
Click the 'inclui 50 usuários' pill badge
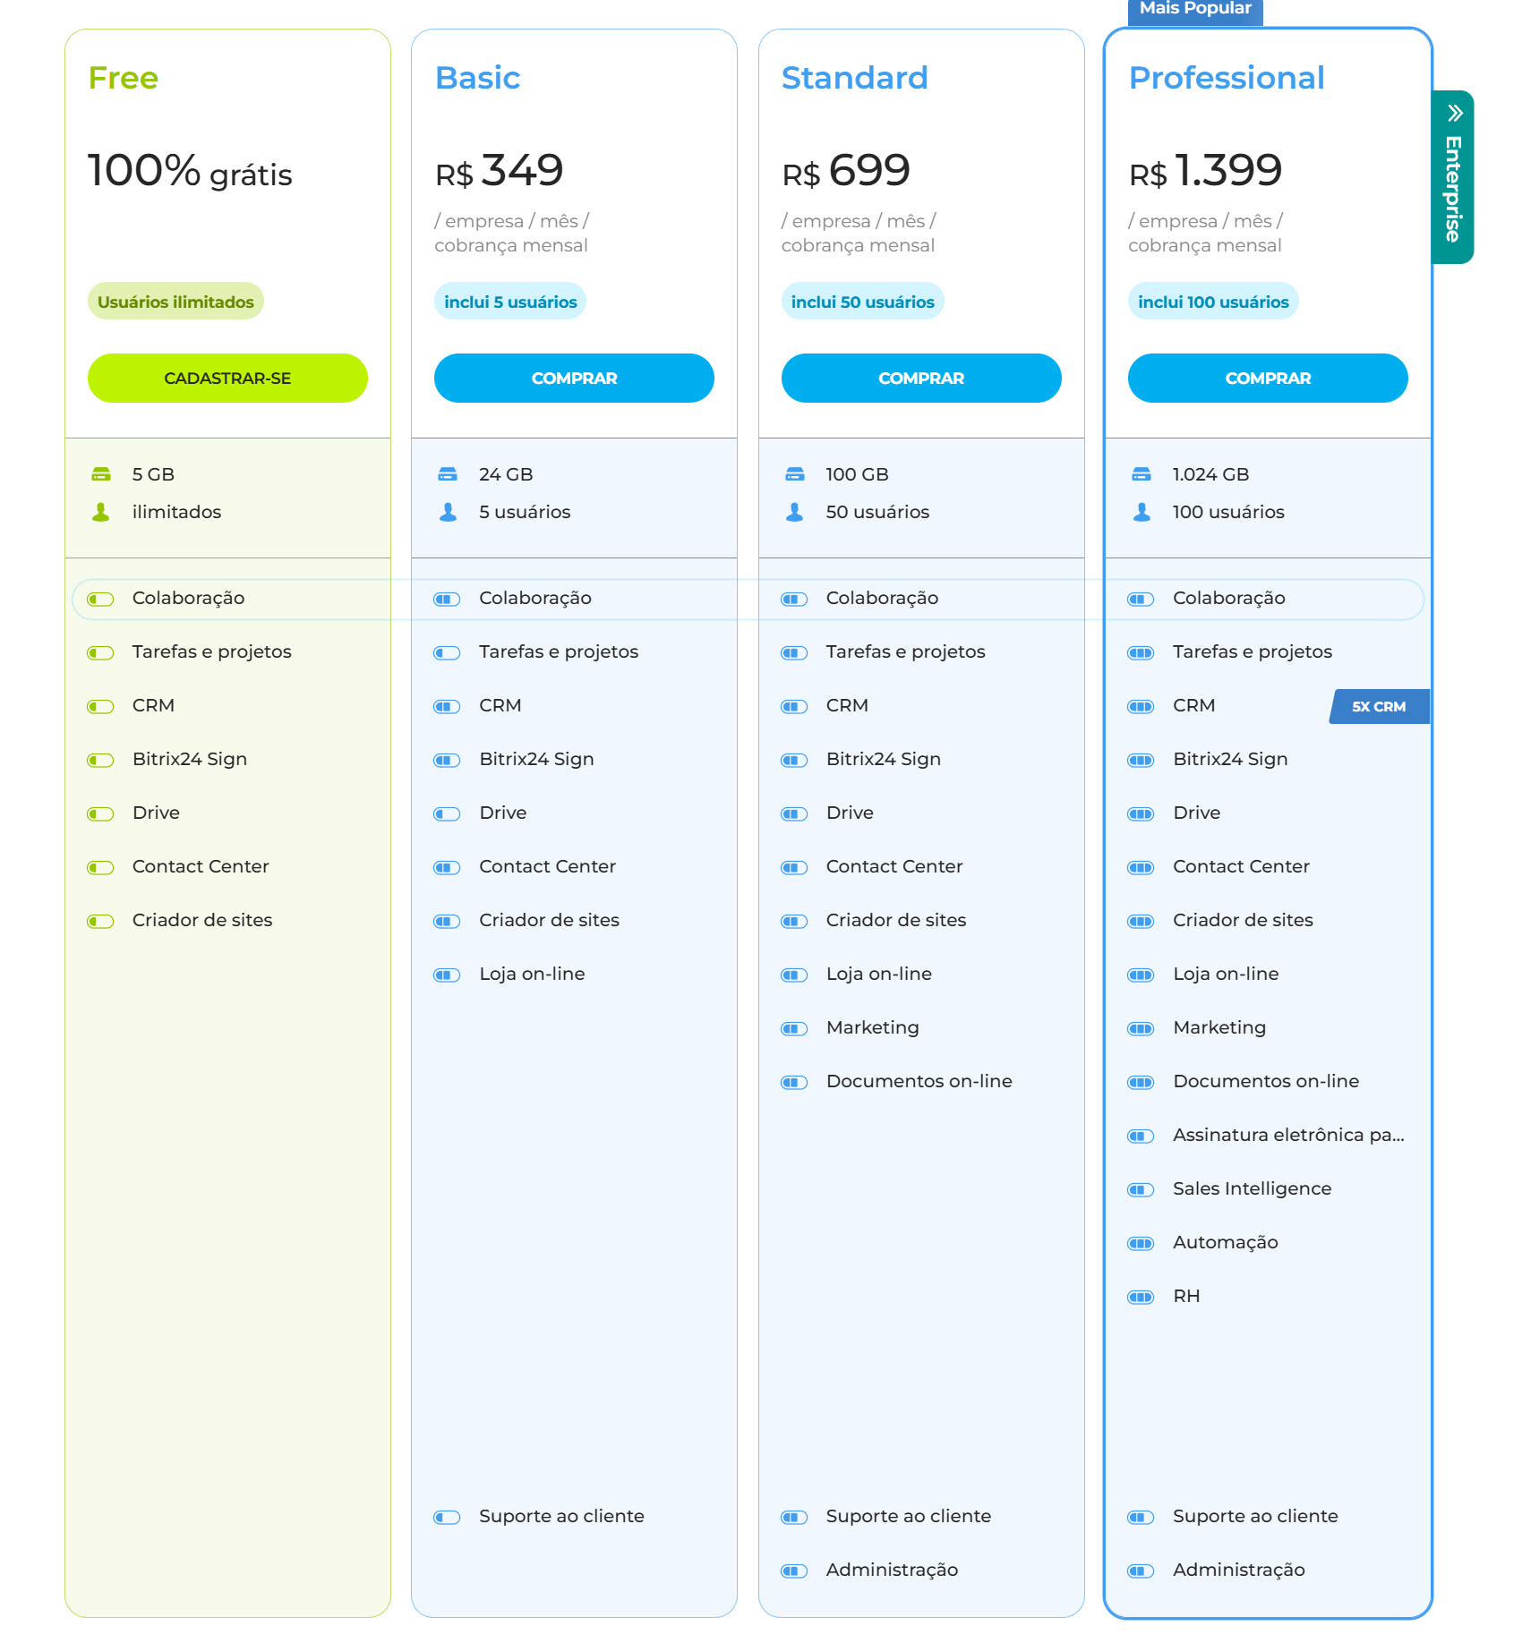tap(862, 302)
